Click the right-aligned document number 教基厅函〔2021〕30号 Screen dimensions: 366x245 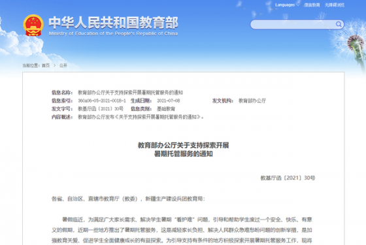point(288,178)
